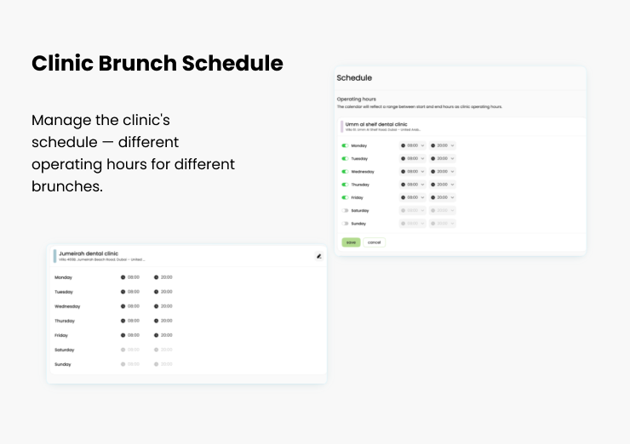Open Monday's 08:00 start time dropdown

(x=413, y=145)
